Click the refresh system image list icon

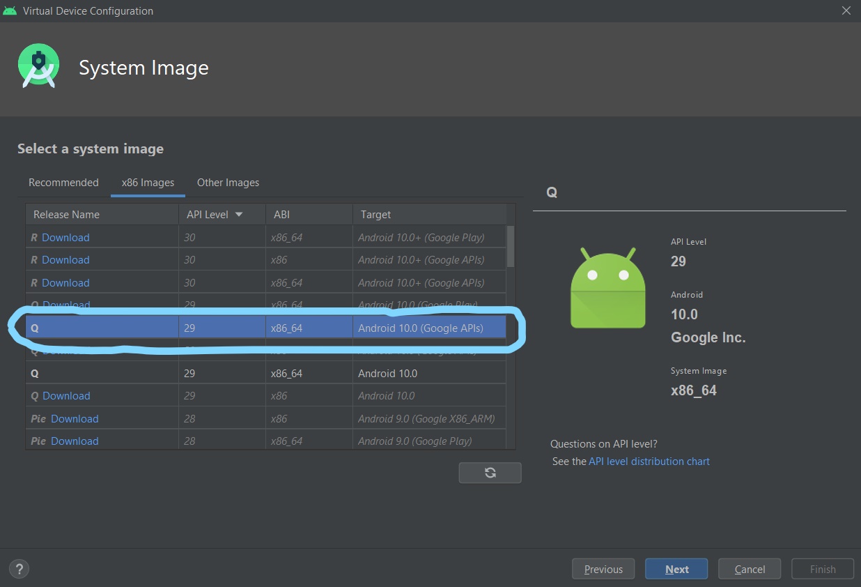pos(490,473)
